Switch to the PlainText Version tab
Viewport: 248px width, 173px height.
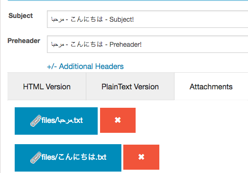point(130,86)
